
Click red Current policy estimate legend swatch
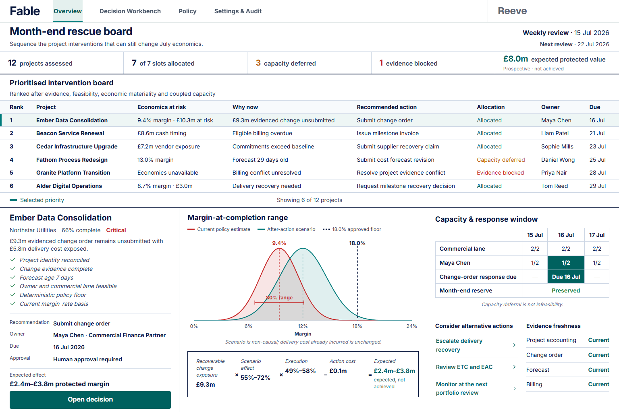tap(191, 229)
